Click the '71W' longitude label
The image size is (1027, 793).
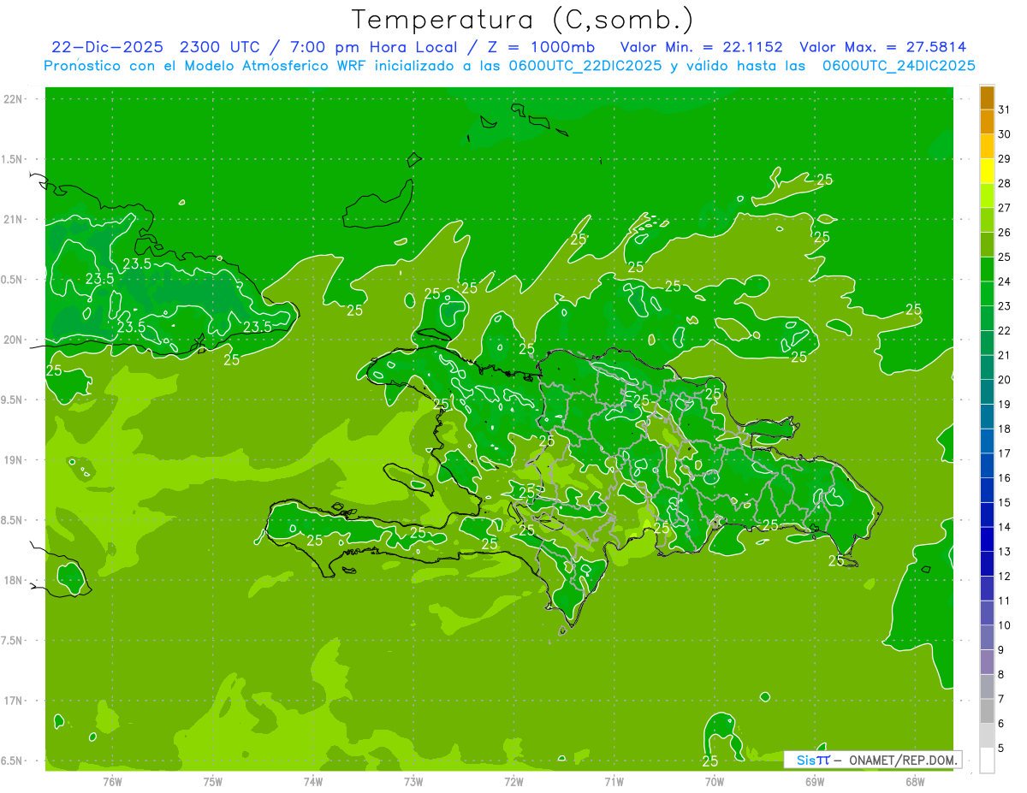pos(614,781)
